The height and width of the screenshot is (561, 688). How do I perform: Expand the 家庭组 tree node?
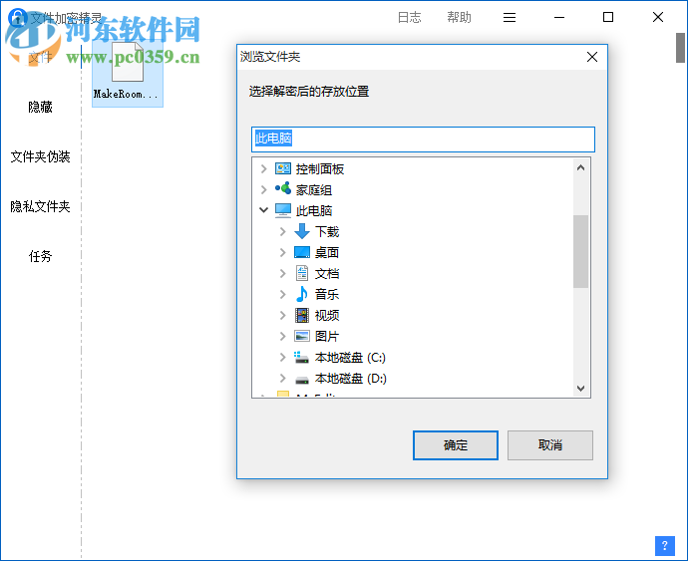point(263,189)
